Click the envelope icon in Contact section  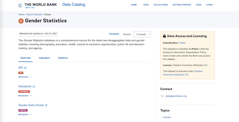point(162,96)
